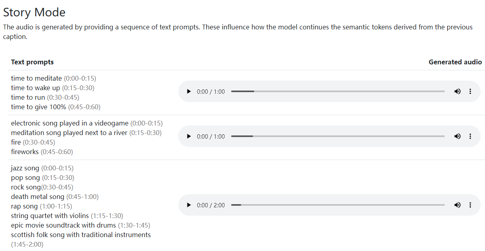Play the 'electronic song' videogame audio clip

[189, 136]
